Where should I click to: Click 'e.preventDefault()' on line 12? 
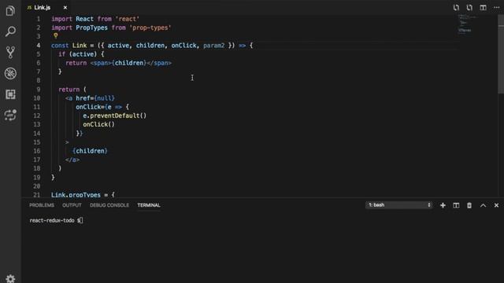[x=115, y=116]
